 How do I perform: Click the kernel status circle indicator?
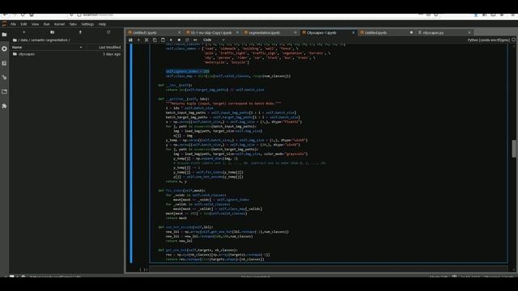[514, 40]
